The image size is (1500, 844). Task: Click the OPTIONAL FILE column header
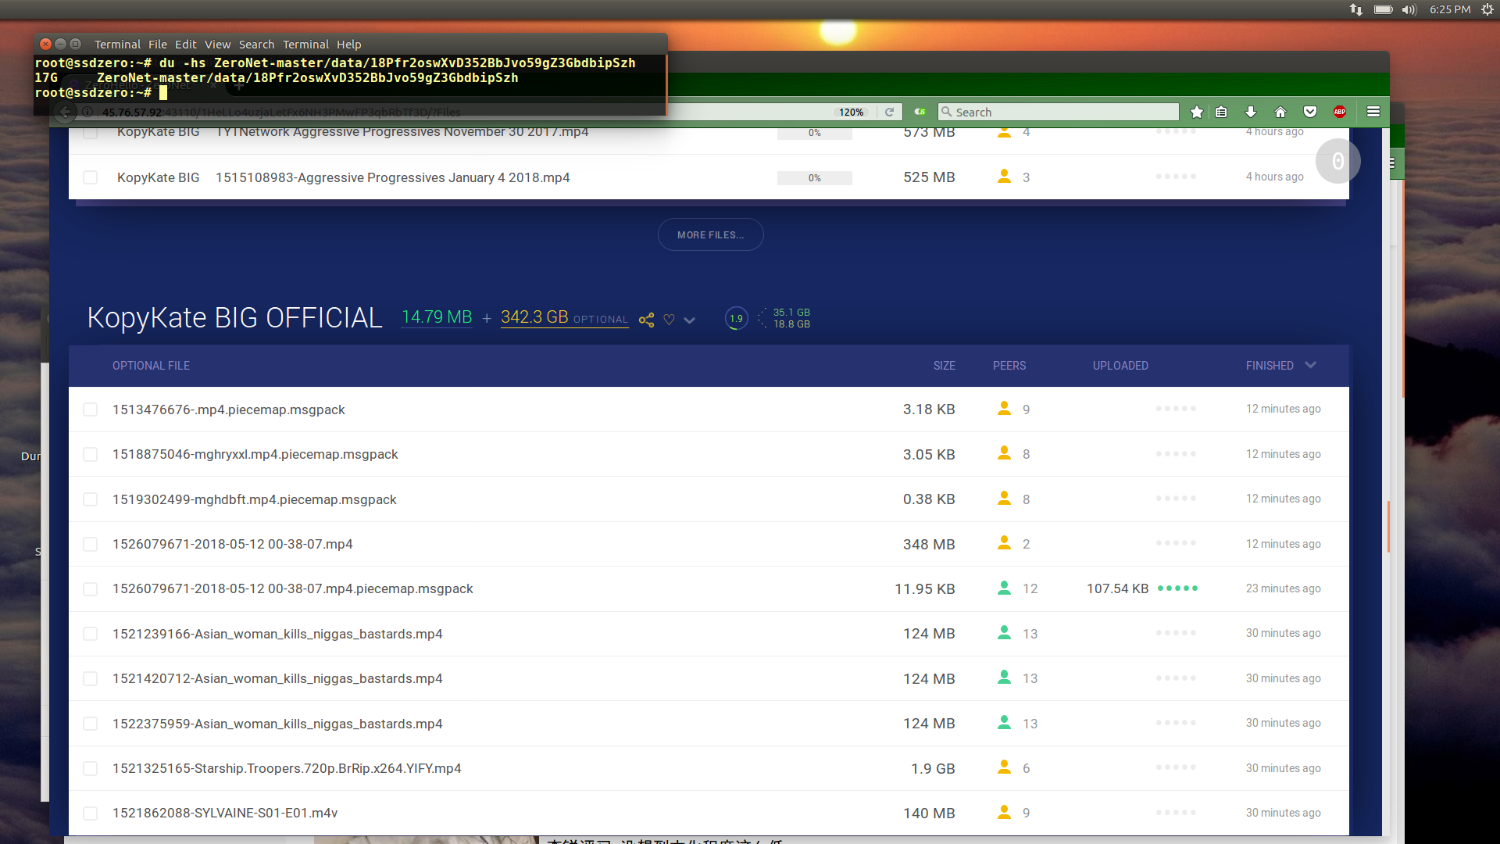click(151, 366)
